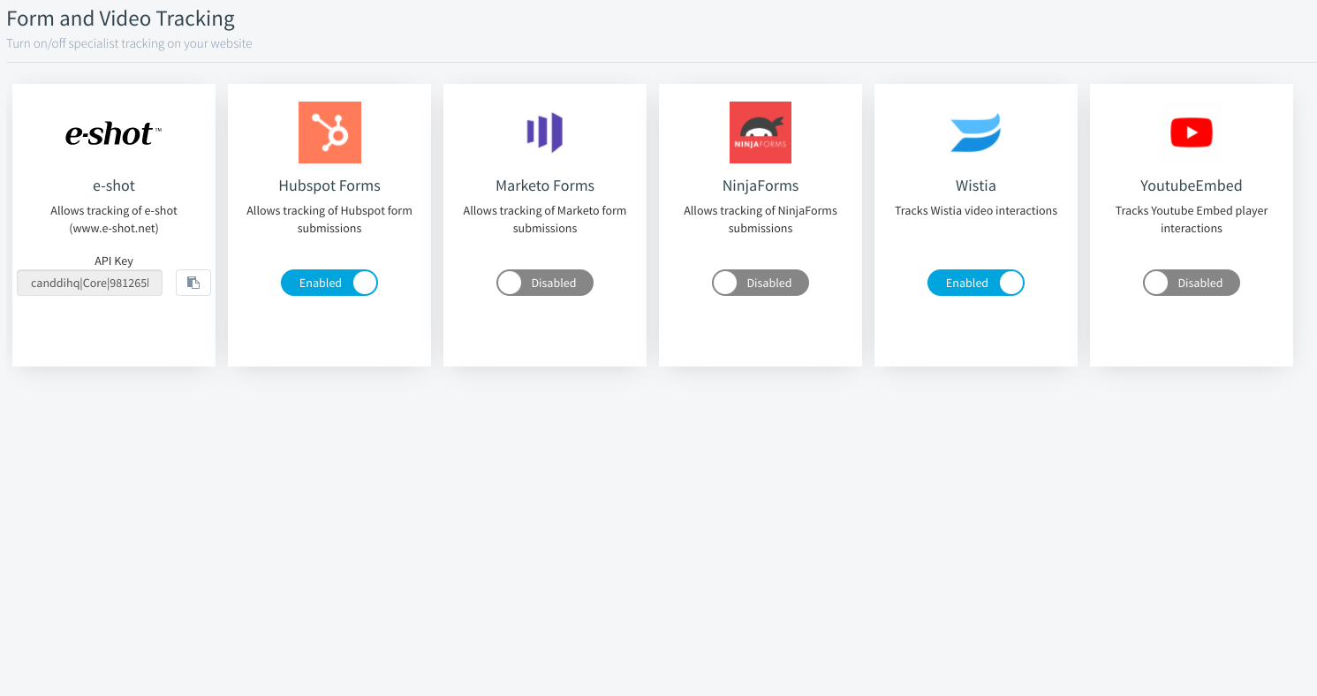
Task: Click 'Allows tracking of Hubspot form submissions' text
Action: click(329, 219)
